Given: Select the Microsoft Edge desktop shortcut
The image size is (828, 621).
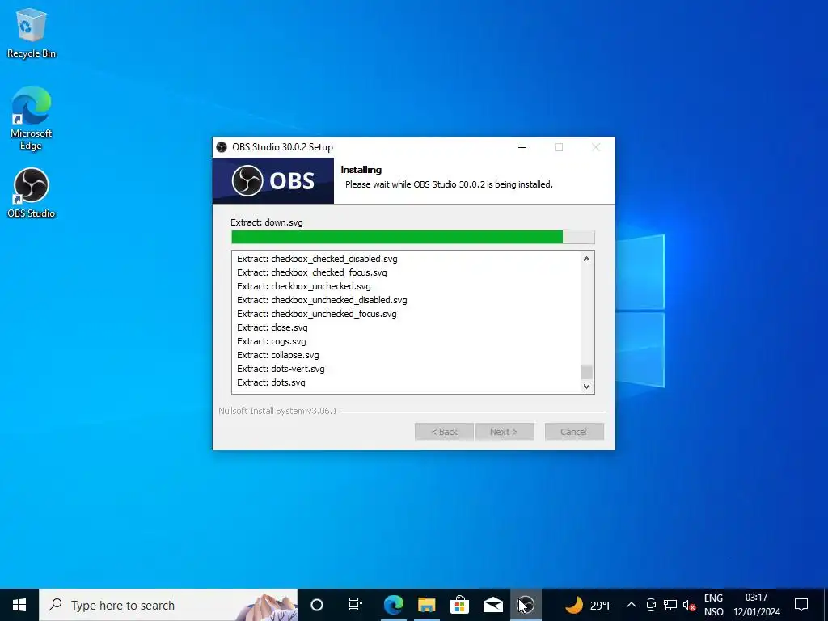Looking at the screenshot, I should pos(32,118).
